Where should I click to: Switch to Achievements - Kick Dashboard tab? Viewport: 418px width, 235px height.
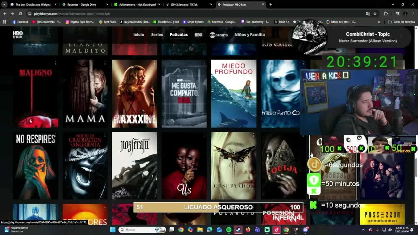137,5
